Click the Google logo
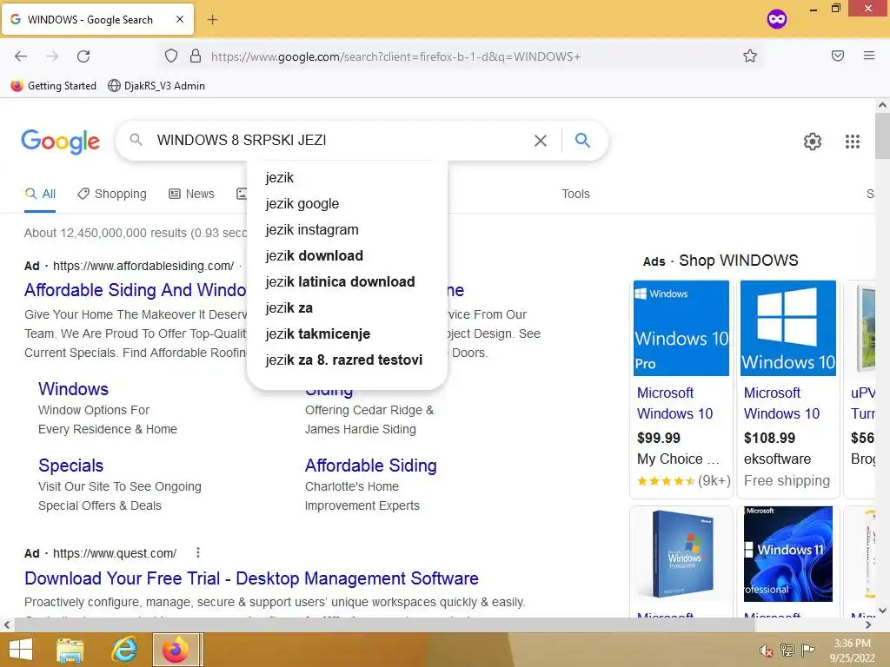890x667 pixels. (60, 142)
